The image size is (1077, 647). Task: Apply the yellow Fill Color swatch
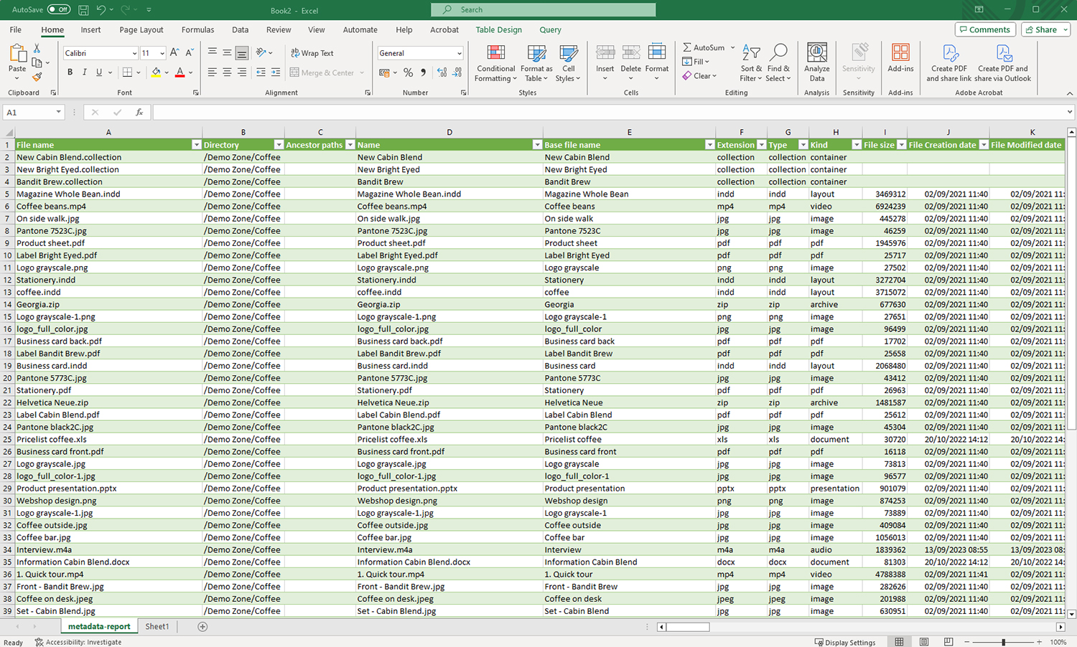[x=156, y=72]
